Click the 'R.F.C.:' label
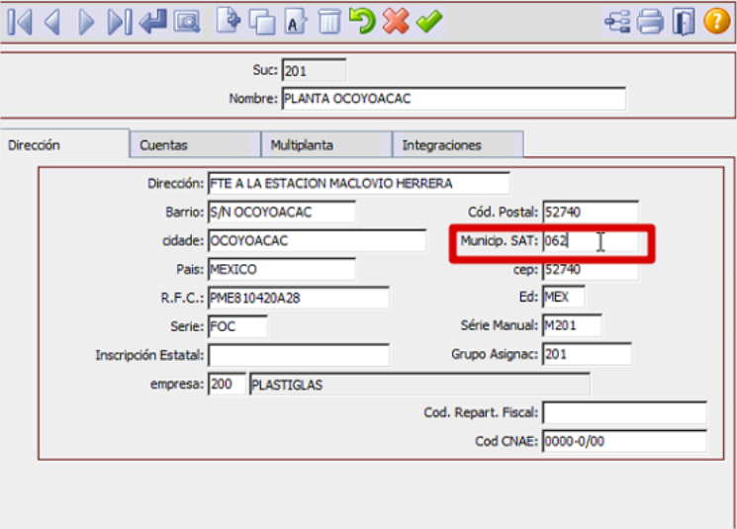The width and height of the screenshot is (737, 529). coord(182,298)
